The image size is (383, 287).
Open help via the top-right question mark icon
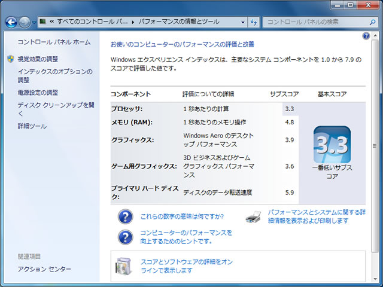[x=366, y=36]
